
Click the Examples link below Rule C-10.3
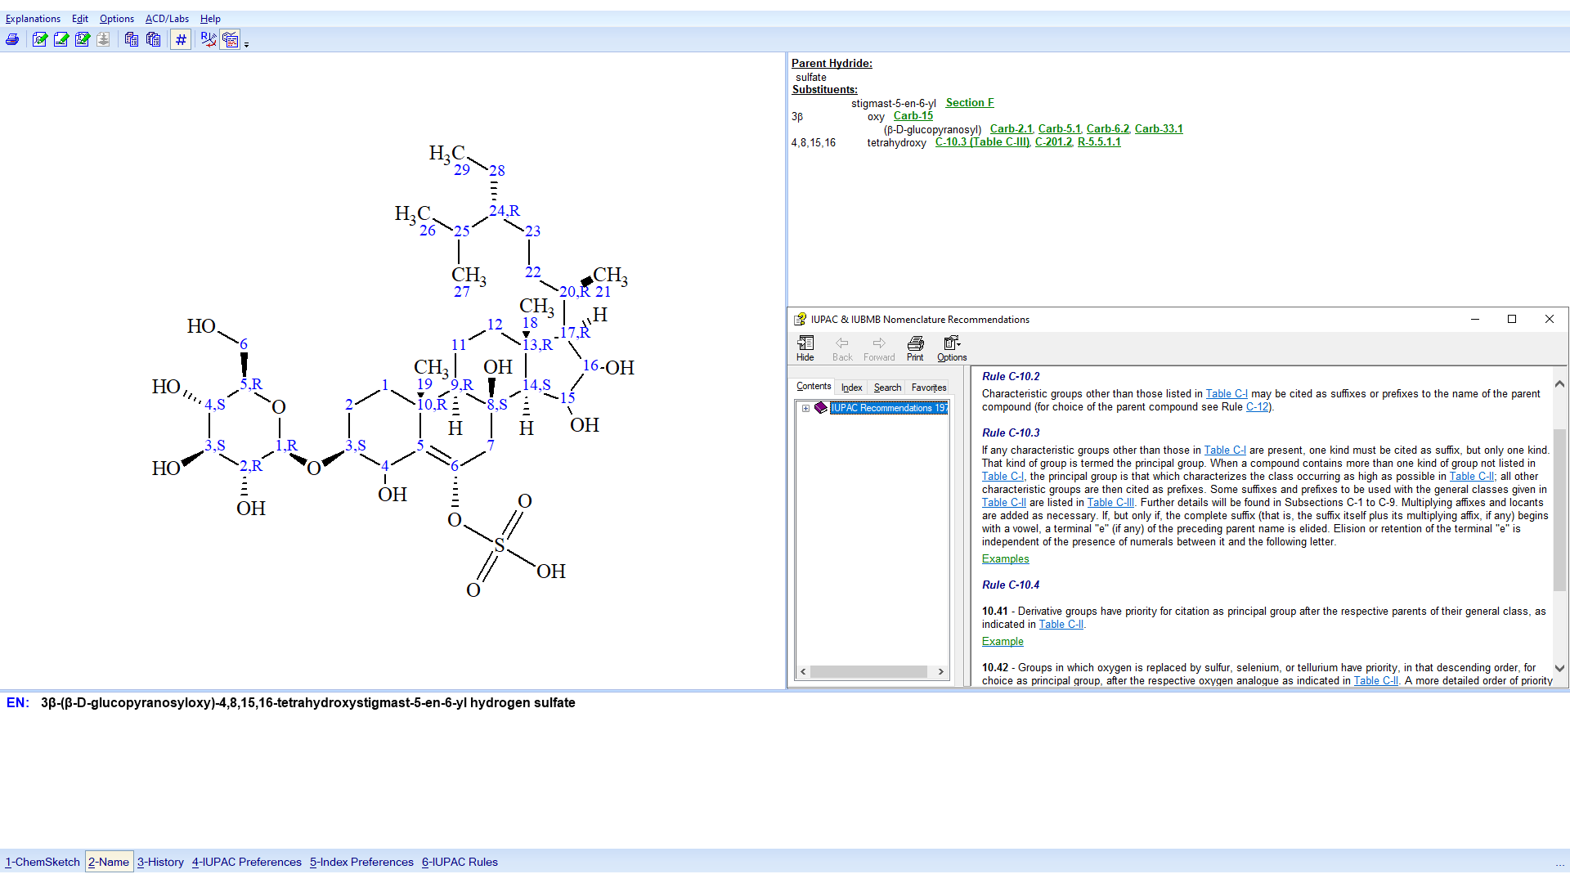(x=1005, y=558)
